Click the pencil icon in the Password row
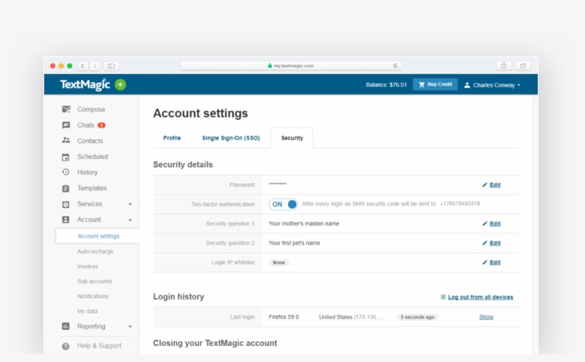This screenshot has width=585, height=362. click(x=484, y=185)
